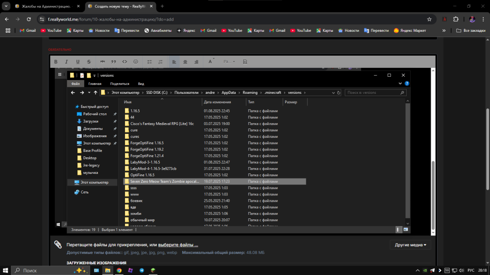The image size is (490, 275).
Task: Show hidden bookmarks with the double chevron
Action: click(x=444, y=30)
